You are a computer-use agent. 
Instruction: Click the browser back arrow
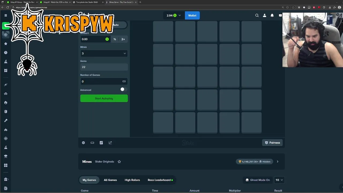3,7
